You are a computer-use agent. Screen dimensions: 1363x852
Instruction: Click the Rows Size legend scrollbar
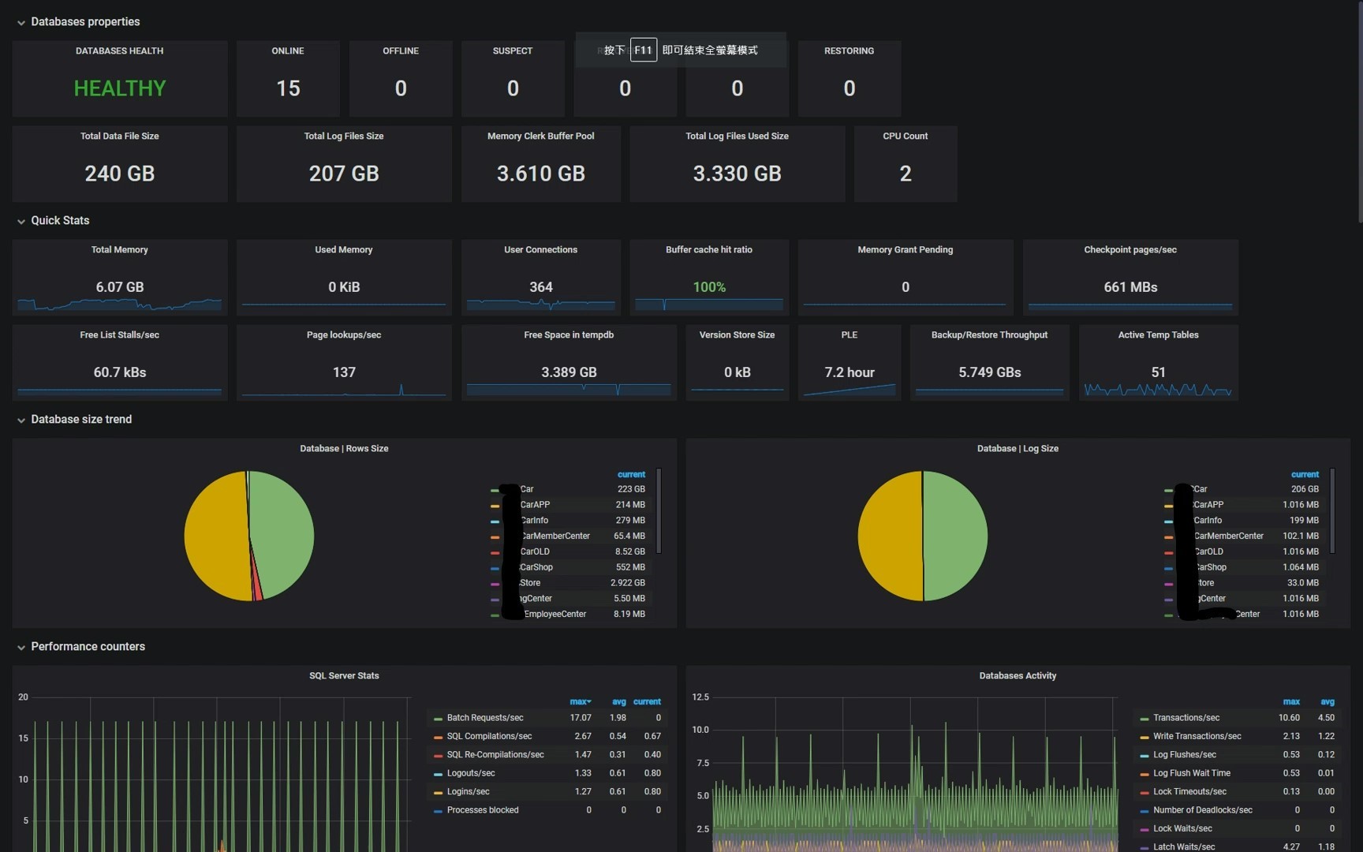659,510
